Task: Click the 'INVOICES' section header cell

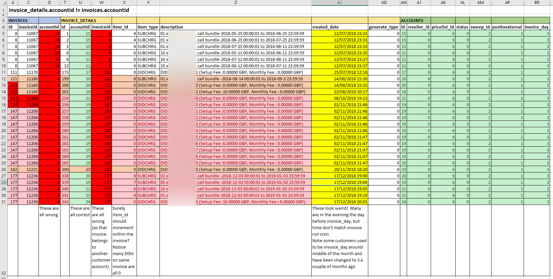Action: tap(23, 20)
